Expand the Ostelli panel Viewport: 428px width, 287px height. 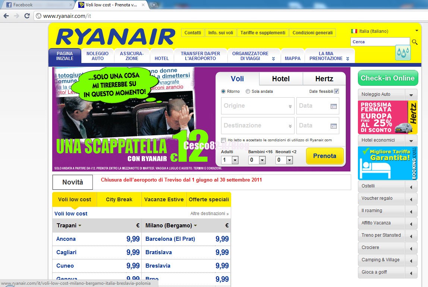pos(411,187)
